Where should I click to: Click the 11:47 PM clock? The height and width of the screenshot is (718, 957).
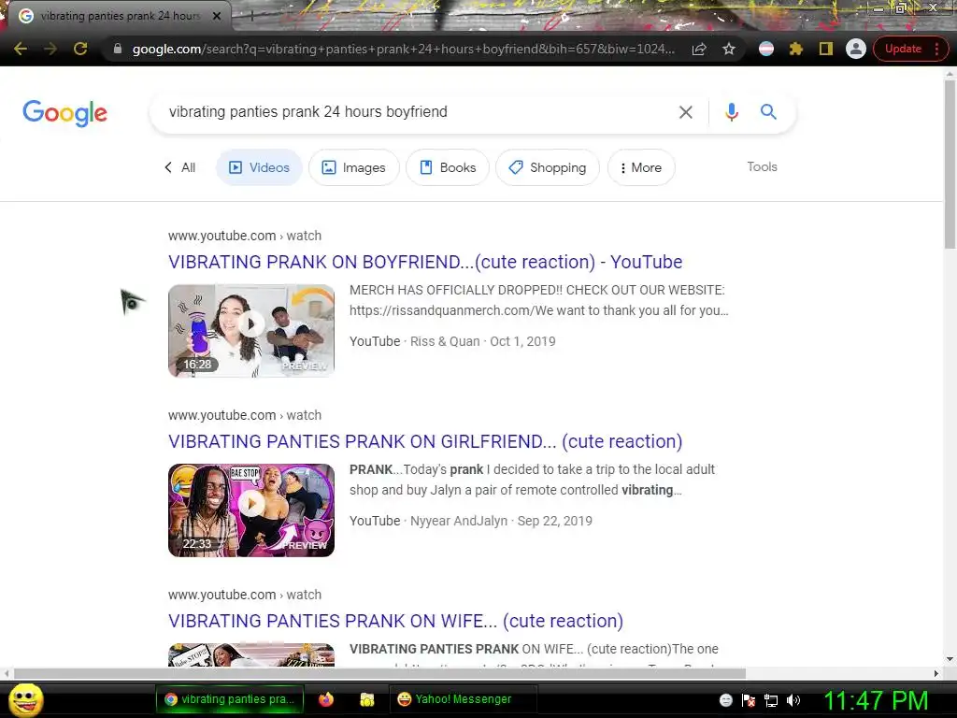(876, 700)
